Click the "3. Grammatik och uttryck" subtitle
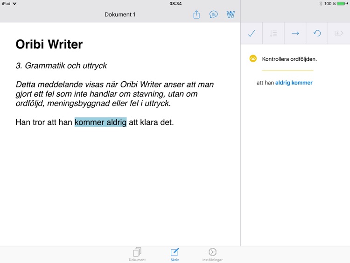The width and height of the screenshot is (350, 263). coord(61,65)
